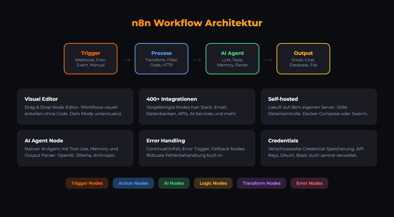Open the green AI Agent stage box

232,59
